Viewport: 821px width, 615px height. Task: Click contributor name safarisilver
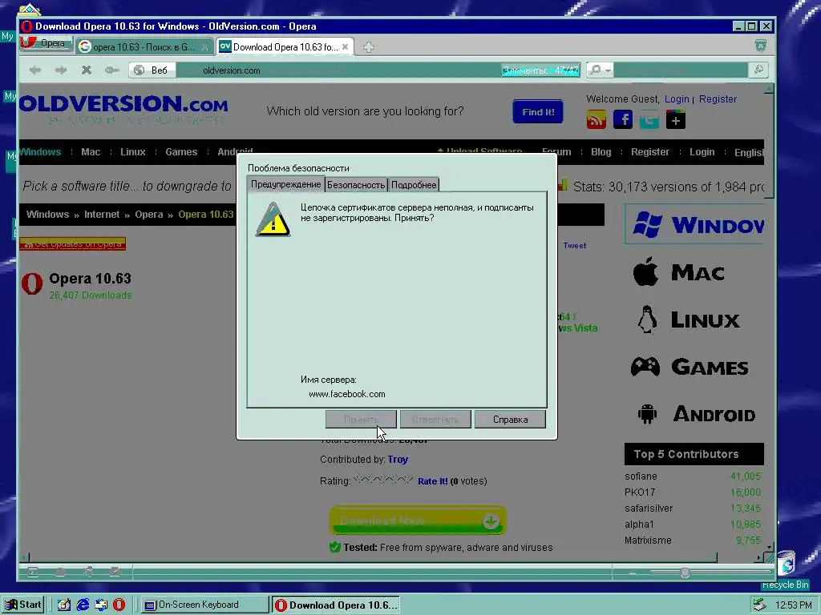[x=648, y=508]
